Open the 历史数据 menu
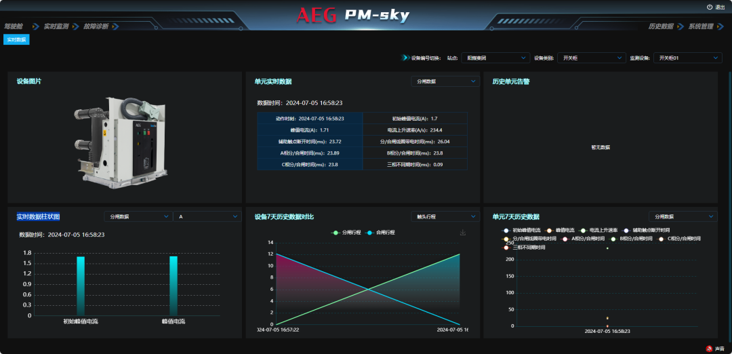 pos(661,26)
